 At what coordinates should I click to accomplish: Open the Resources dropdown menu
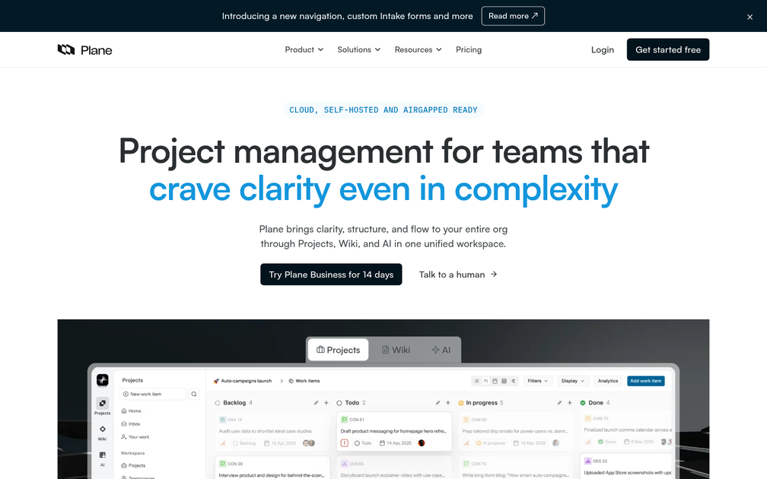[418, 49]
